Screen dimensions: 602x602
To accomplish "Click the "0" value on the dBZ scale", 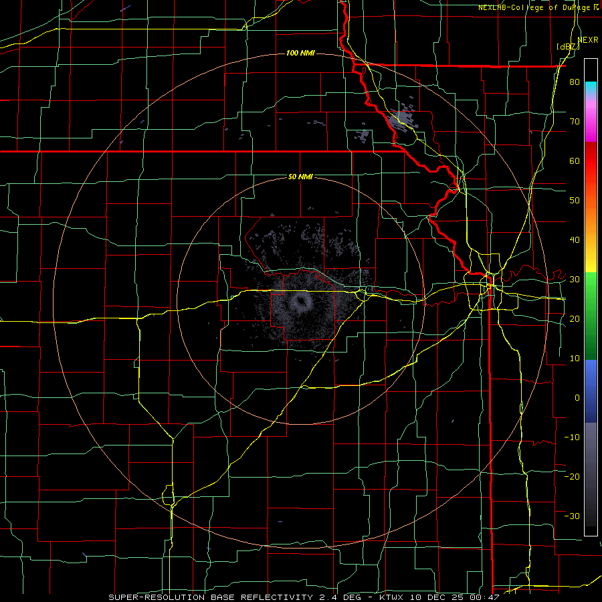I will pyautogui.click(x=577, y=398).
